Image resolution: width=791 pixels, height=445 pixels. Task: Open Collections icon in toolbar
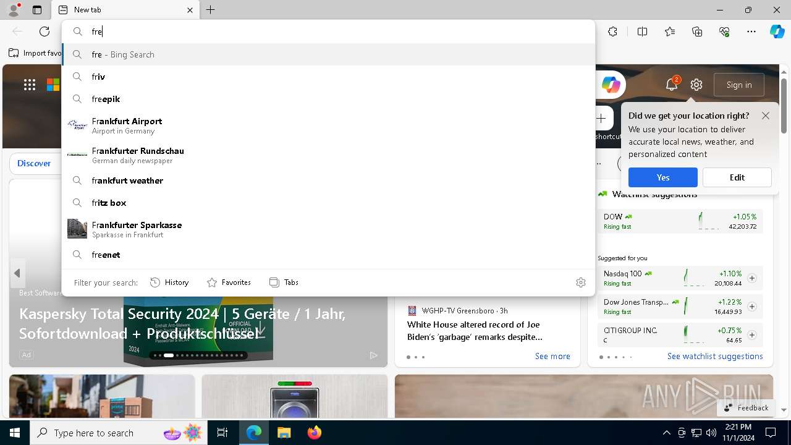click(x=698, y=32)
